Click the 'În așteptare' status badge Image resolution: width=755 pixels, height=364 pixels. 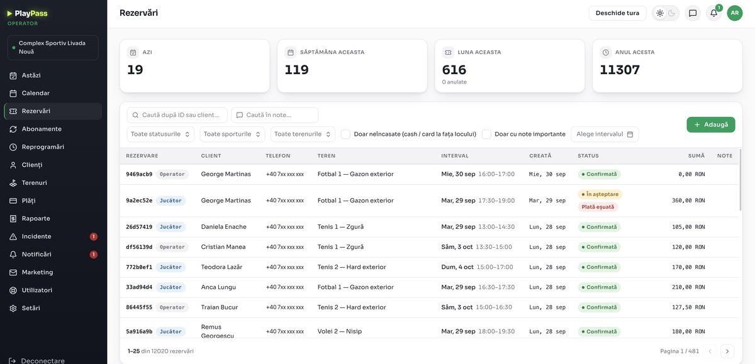pos(600,194)
